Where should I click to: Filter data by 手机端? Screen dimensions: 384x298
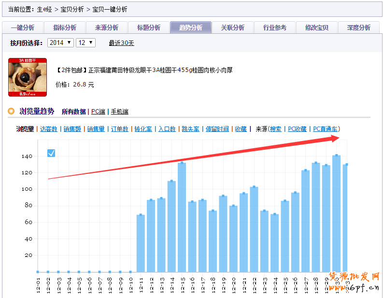point(119,112)
